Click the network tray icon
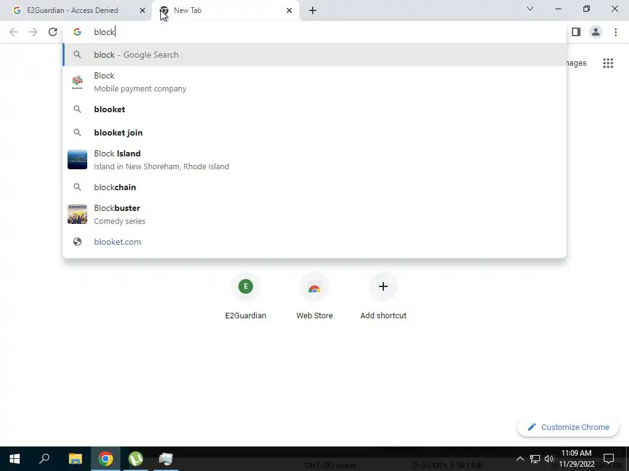 535,459
